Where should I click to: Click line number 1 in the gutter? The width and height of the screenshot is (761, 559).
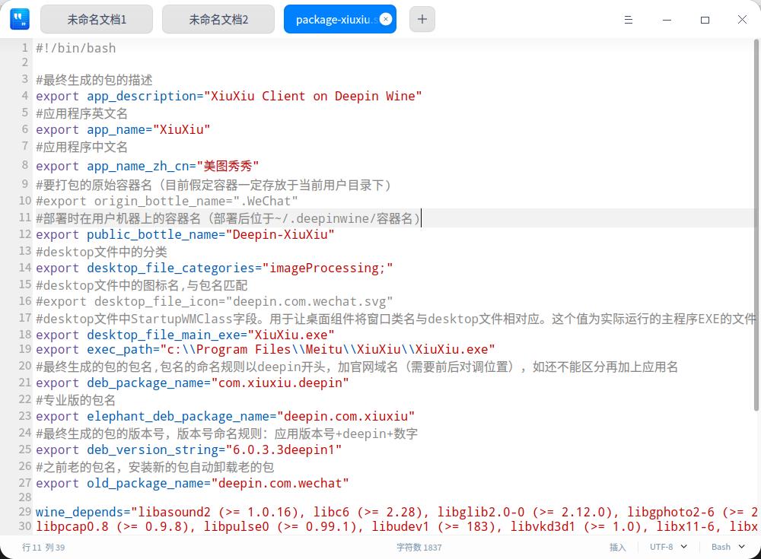[x=25, y=48]
